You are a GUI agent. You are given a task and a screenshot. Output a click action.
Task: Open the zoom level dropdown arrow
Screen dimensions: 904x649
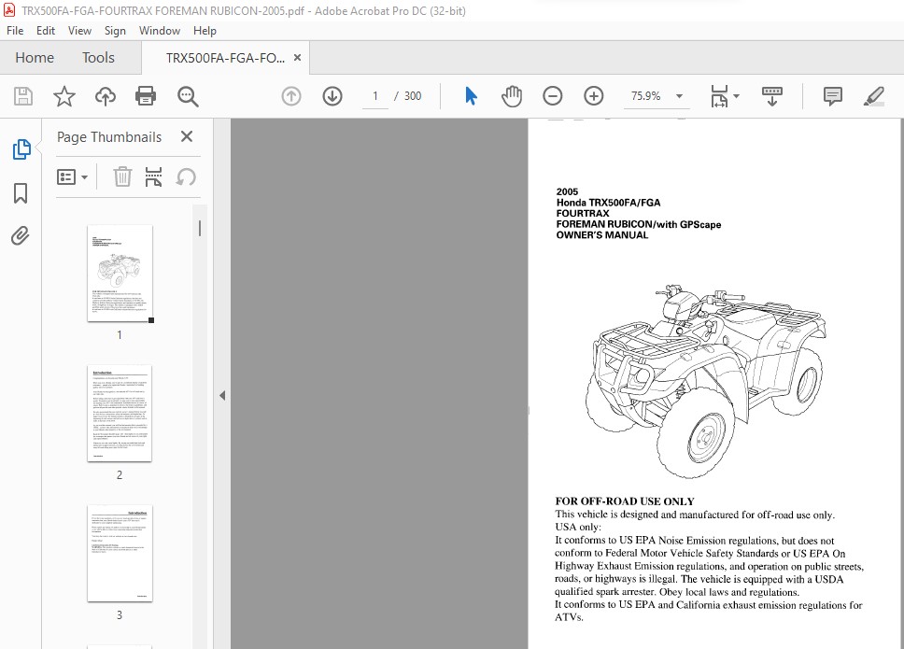679,96
